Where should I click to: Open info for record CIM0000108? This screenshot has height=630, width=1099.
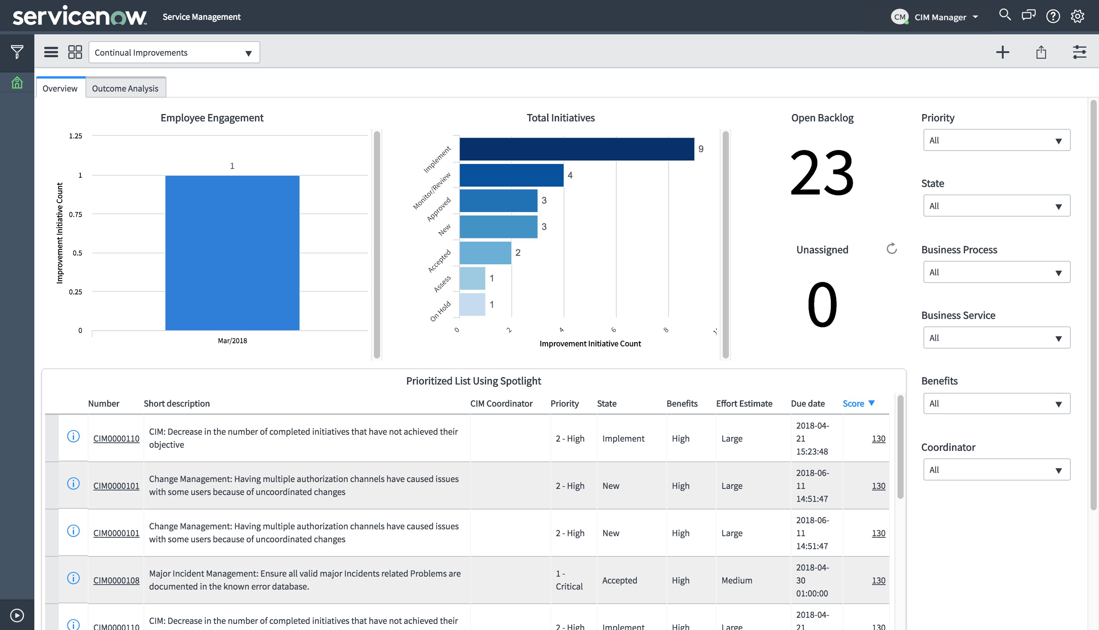point(73,578)
